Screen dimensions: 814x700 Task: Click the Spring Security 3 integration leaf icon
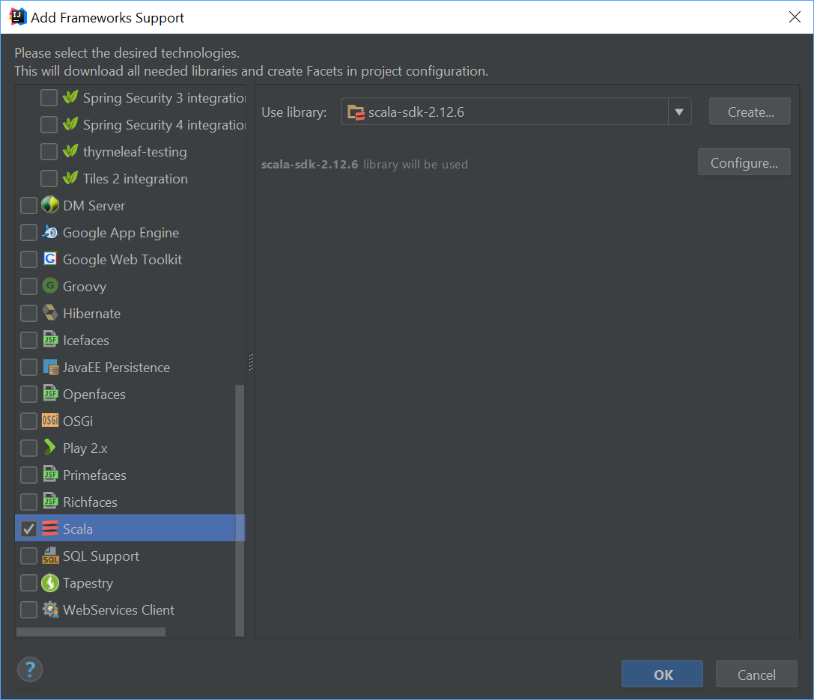(70, 97)
